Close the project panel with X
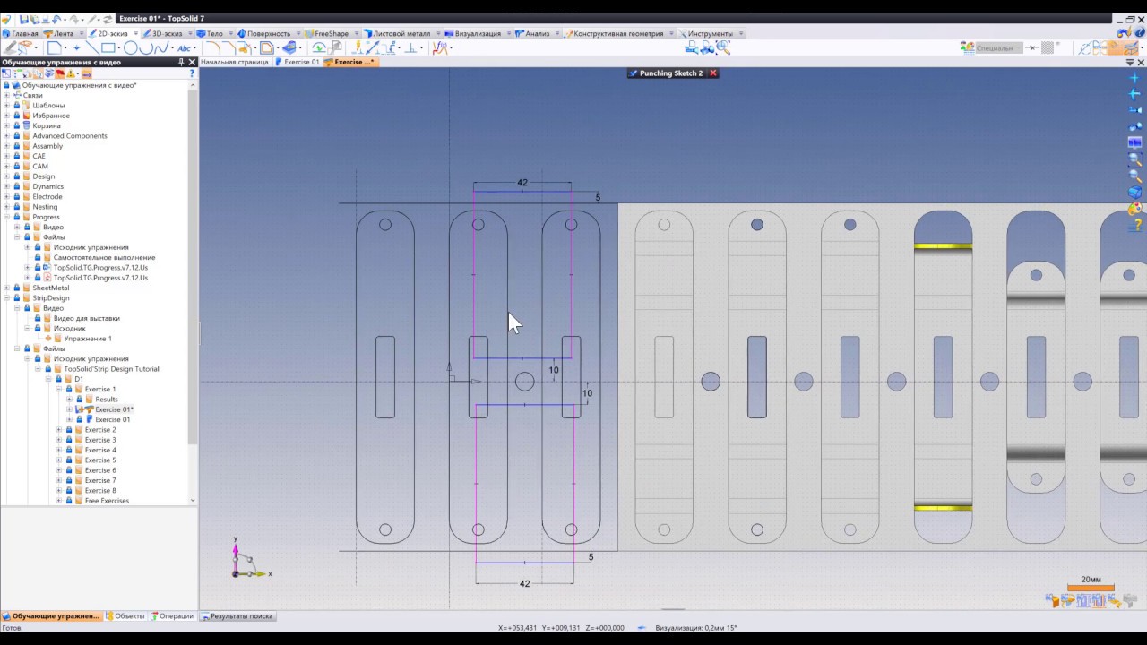Viewport: 1147px width, 645px height. (x=192, y=62)
